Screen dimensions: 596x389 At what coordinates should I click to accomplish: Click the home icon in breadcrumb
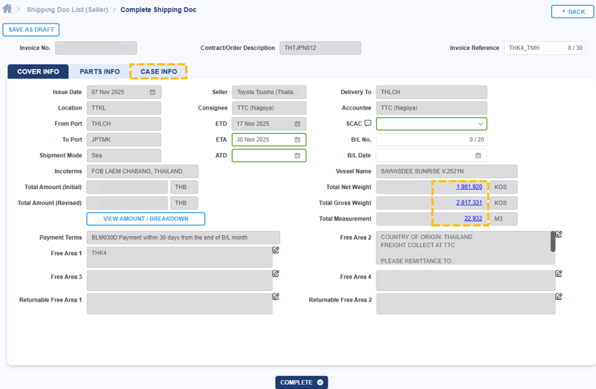tap(7, 10)
